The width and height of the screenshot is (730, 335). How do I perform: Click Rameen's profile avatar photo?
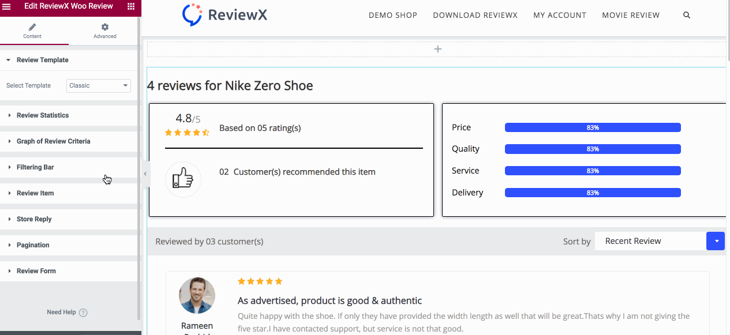(197, 295)
